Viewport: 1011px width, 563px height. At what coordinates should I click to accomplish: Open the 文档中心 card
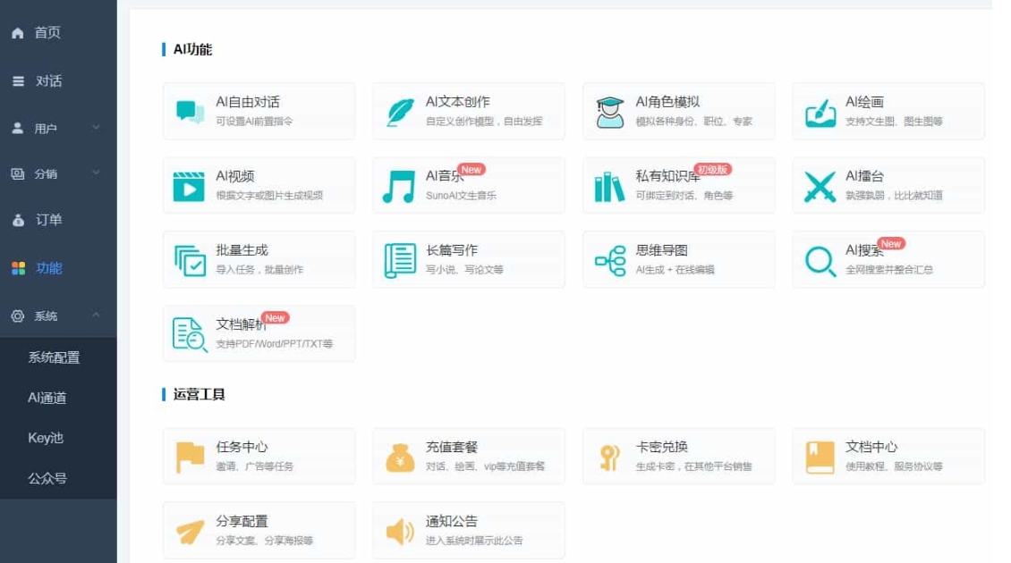coord(888,457)
